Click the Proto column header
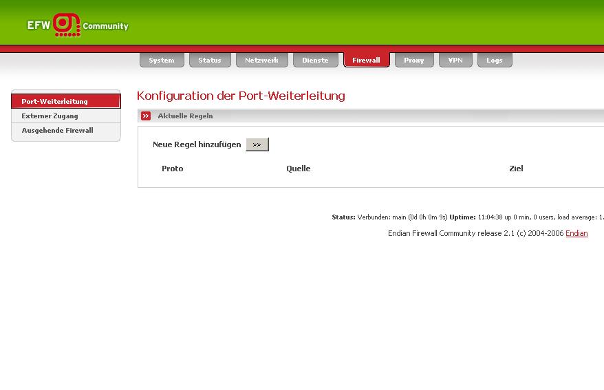 pyautogui.click(x=172, y=169)
